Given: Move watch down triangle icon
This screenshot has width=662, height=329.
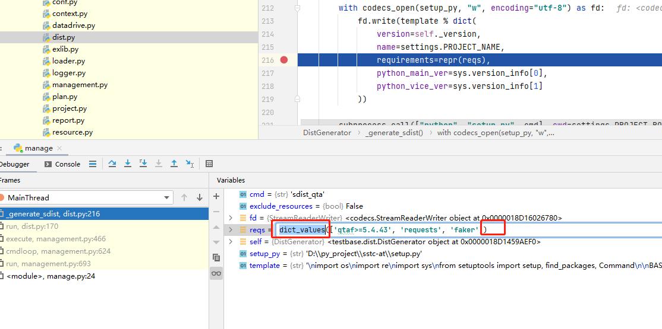Looking at the screenshot, I should coord(216,242).
